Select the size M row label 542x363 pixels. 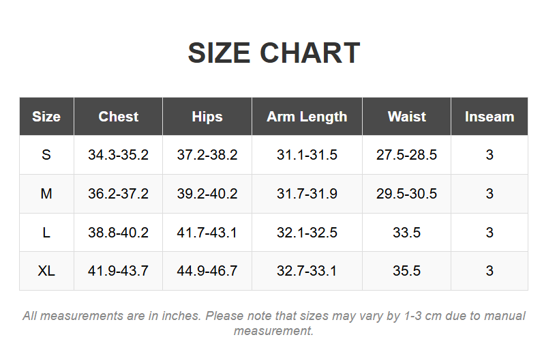tap(46, 194)
